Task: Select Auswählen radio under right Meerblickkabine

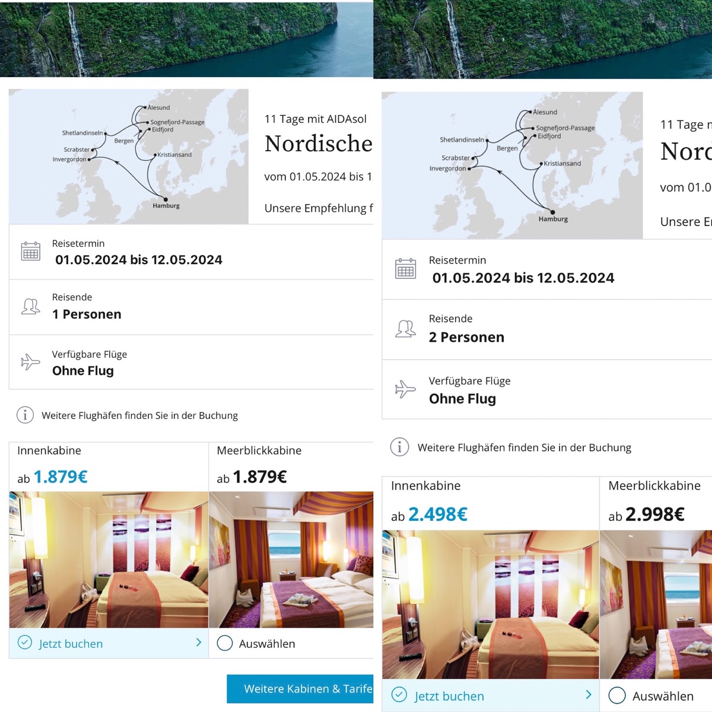Action: [617, 695]
